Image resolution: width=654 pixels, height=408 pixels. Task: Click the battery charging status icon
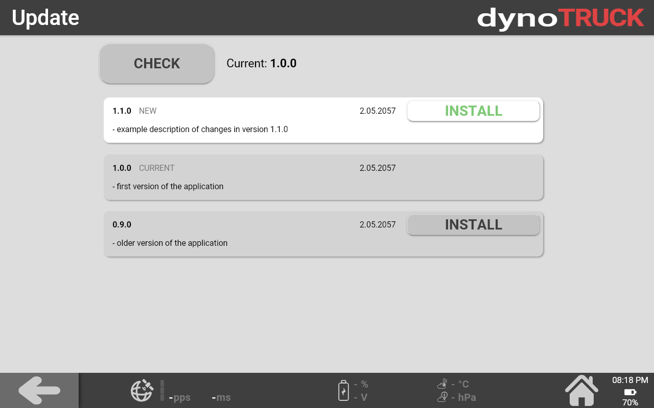pos(343,391)
